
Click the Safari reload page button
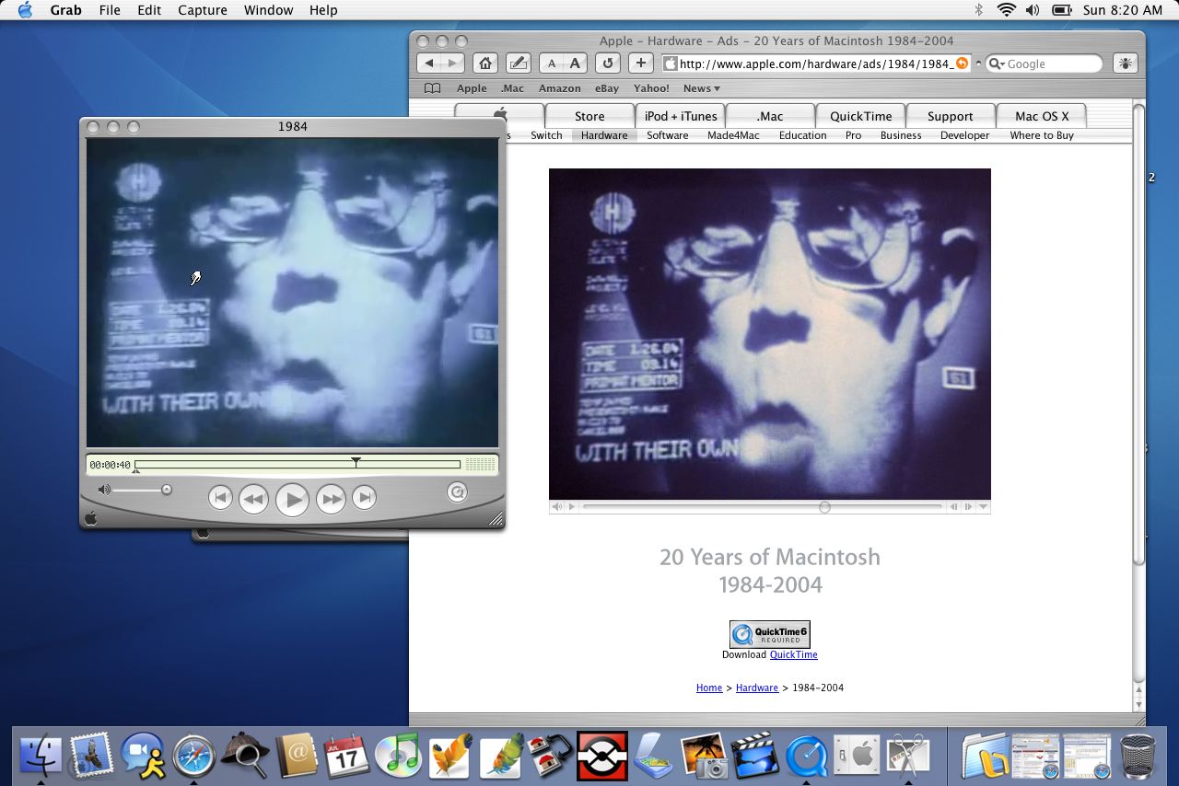tap(607, 64)
